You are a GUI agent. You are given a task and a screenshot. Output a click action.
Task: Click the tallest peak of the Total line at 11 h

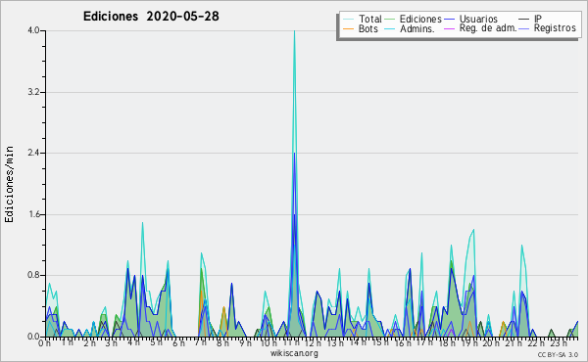pyautogui.click(x=294, y=31)
